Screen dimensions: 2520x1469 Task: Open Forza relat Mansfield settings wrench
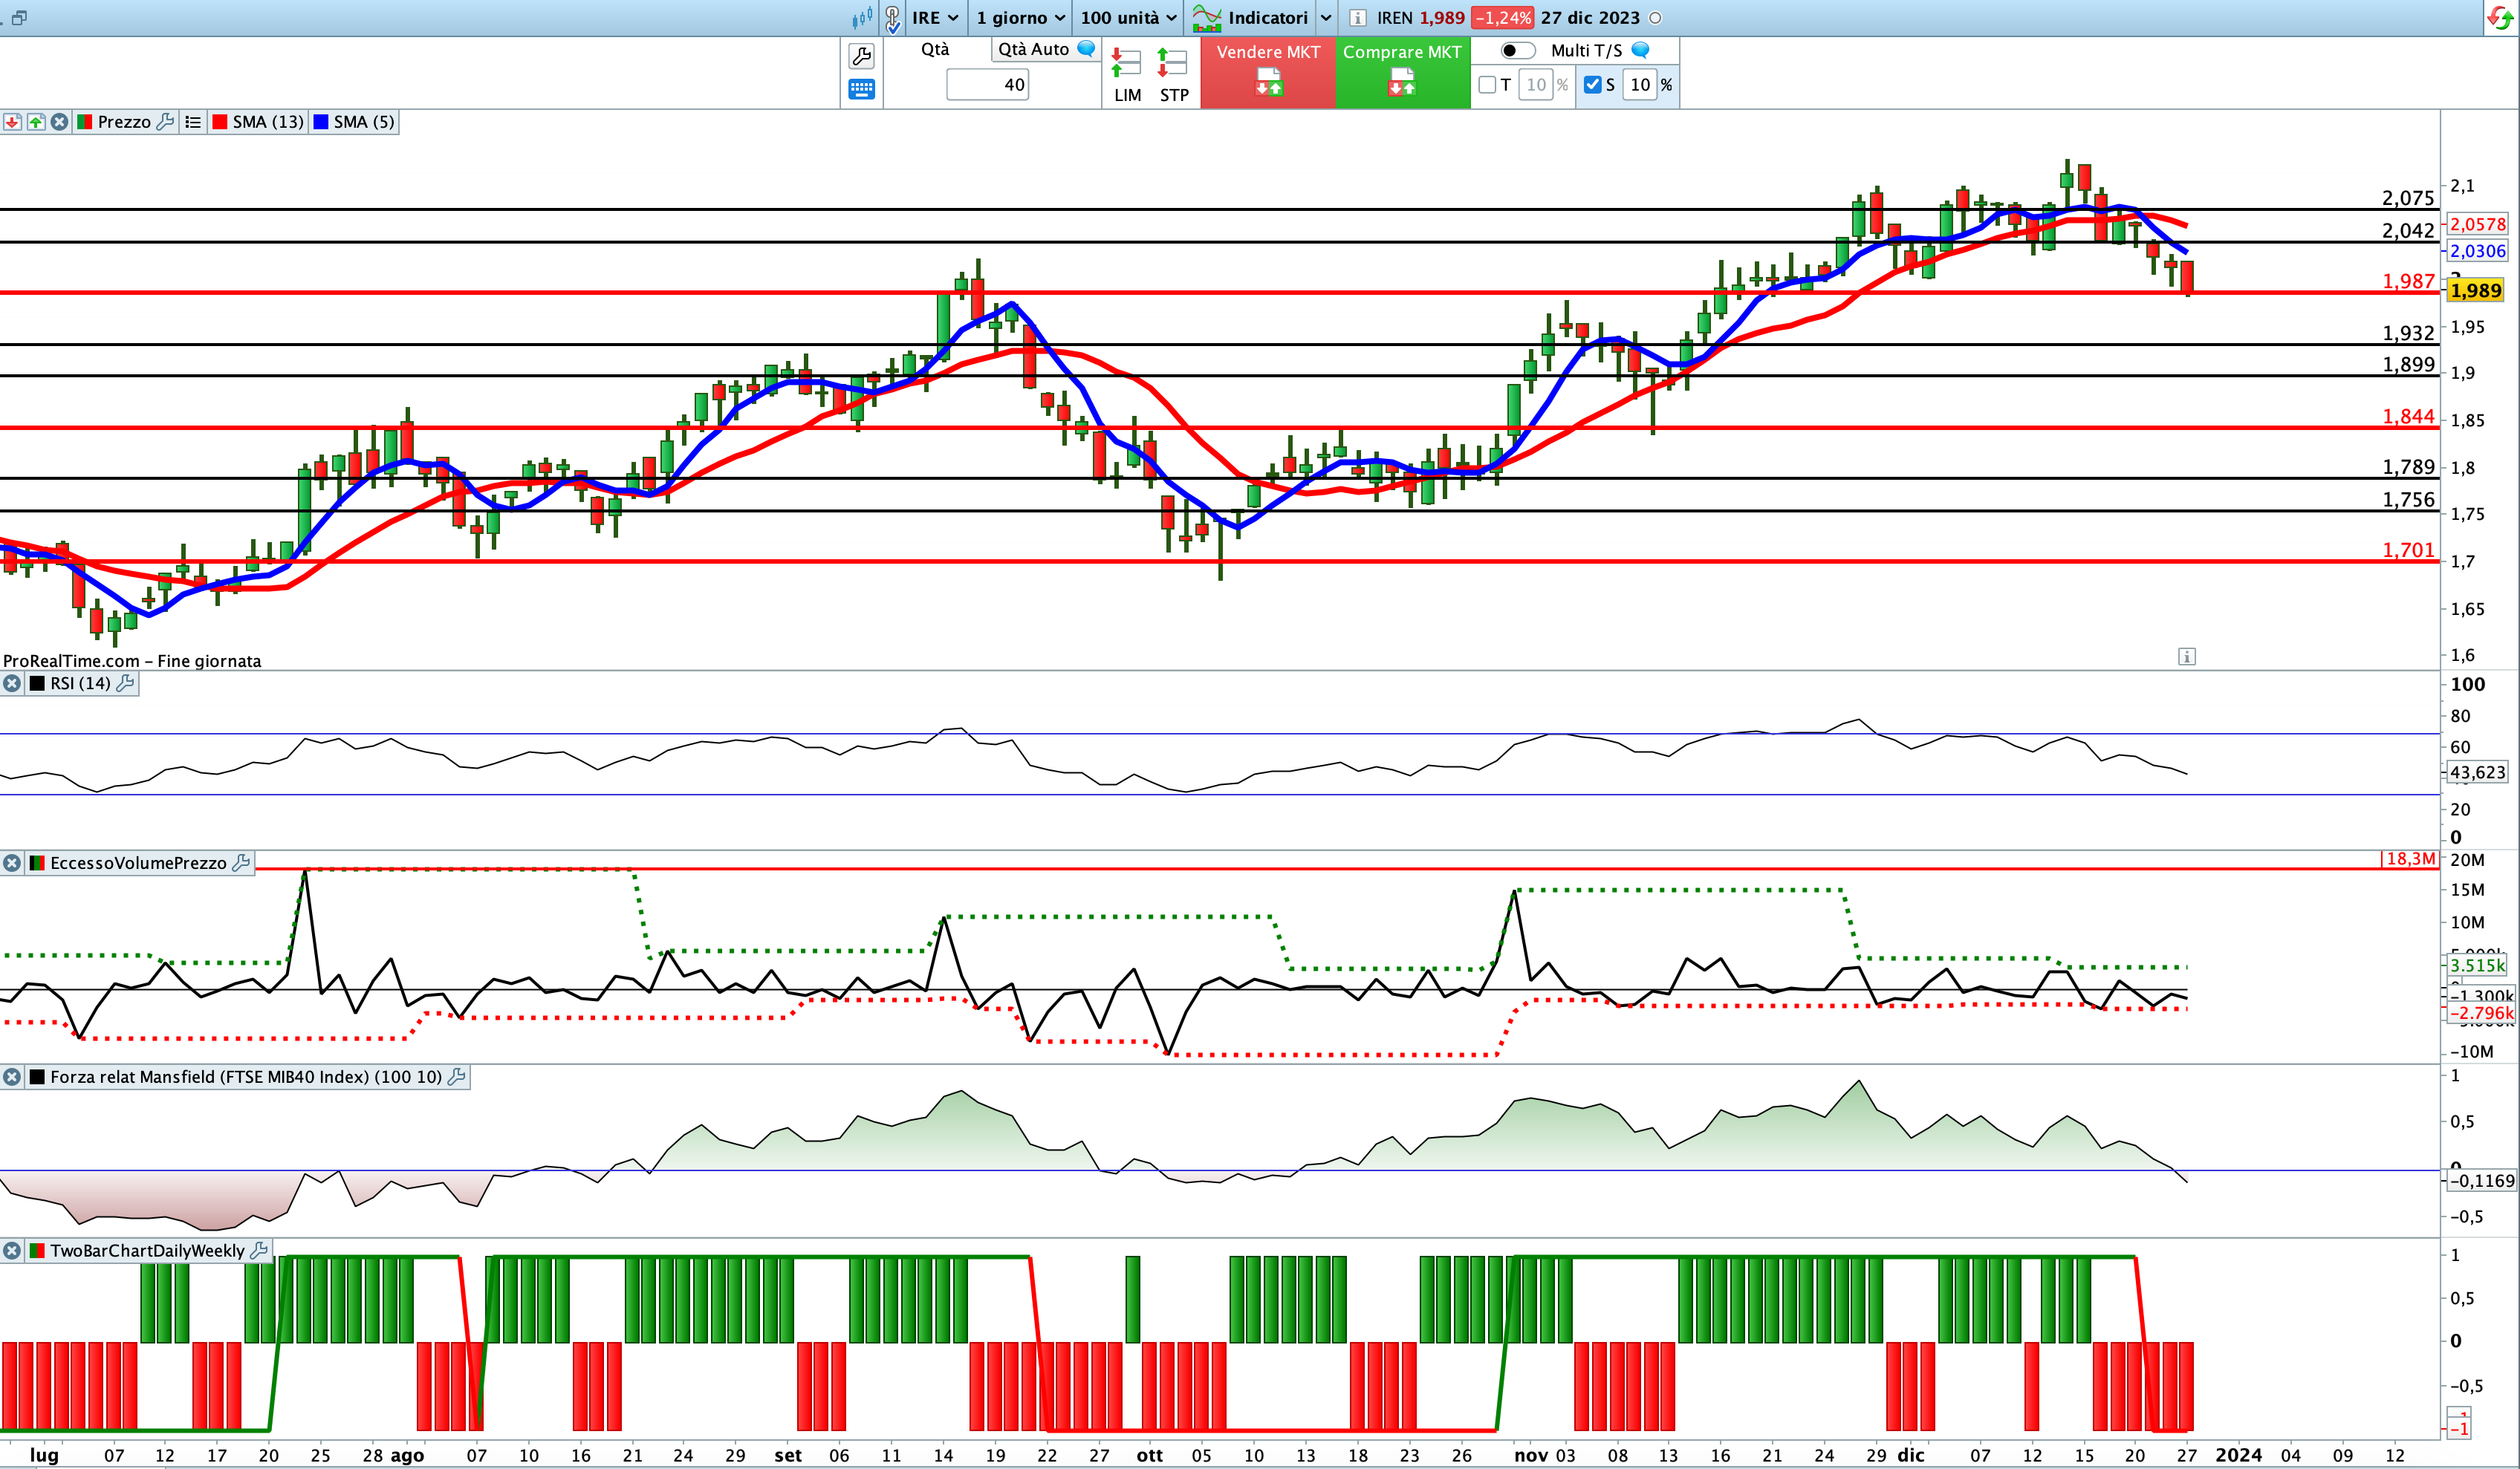[x=457, y=1076]
